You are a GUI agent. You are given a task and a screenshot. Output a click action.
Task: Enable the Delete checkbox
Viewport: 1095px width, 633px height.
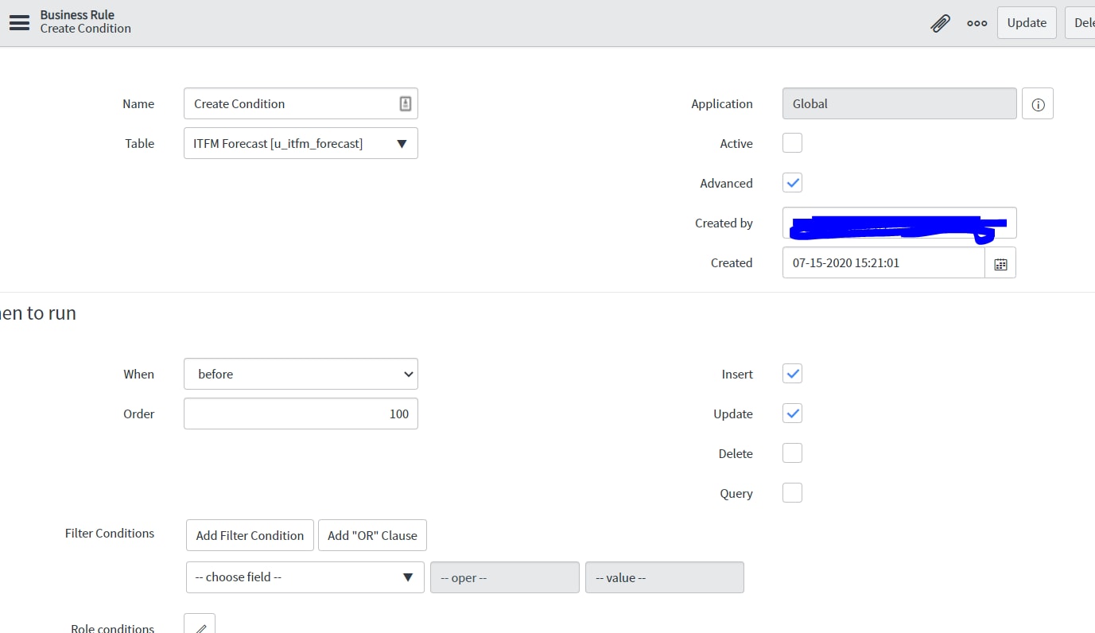[x=792, y=453]
